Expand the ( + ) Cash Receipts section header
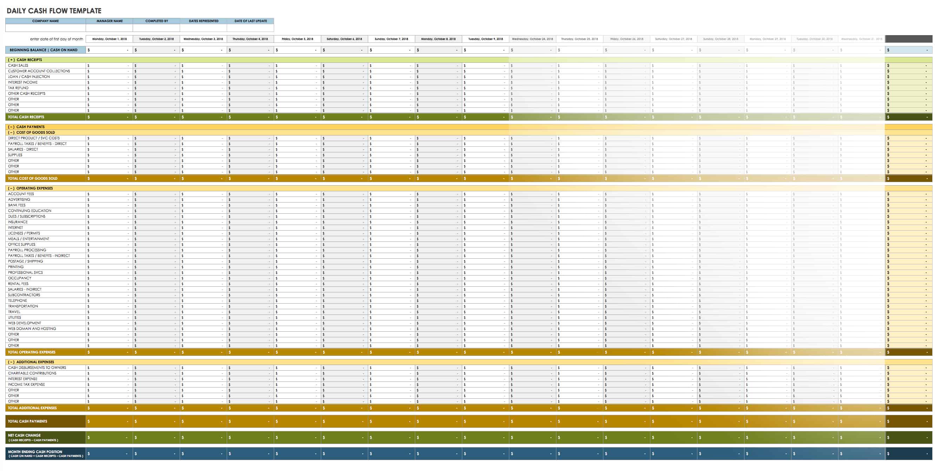The image size is (941, 471). click(25, 60)
